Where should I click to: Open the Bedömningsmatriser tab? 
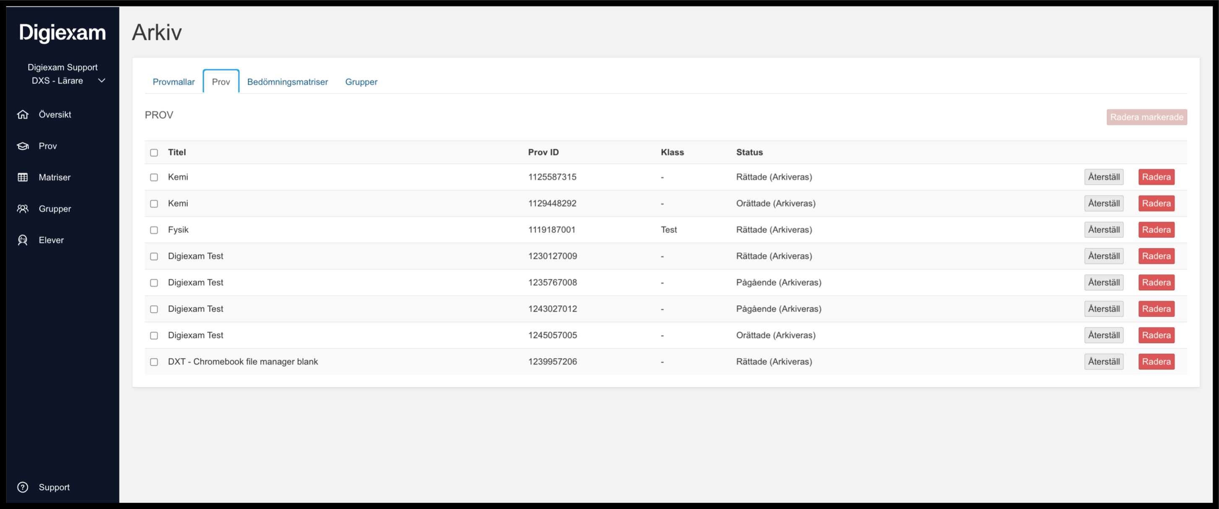click(x=287, y=81)
